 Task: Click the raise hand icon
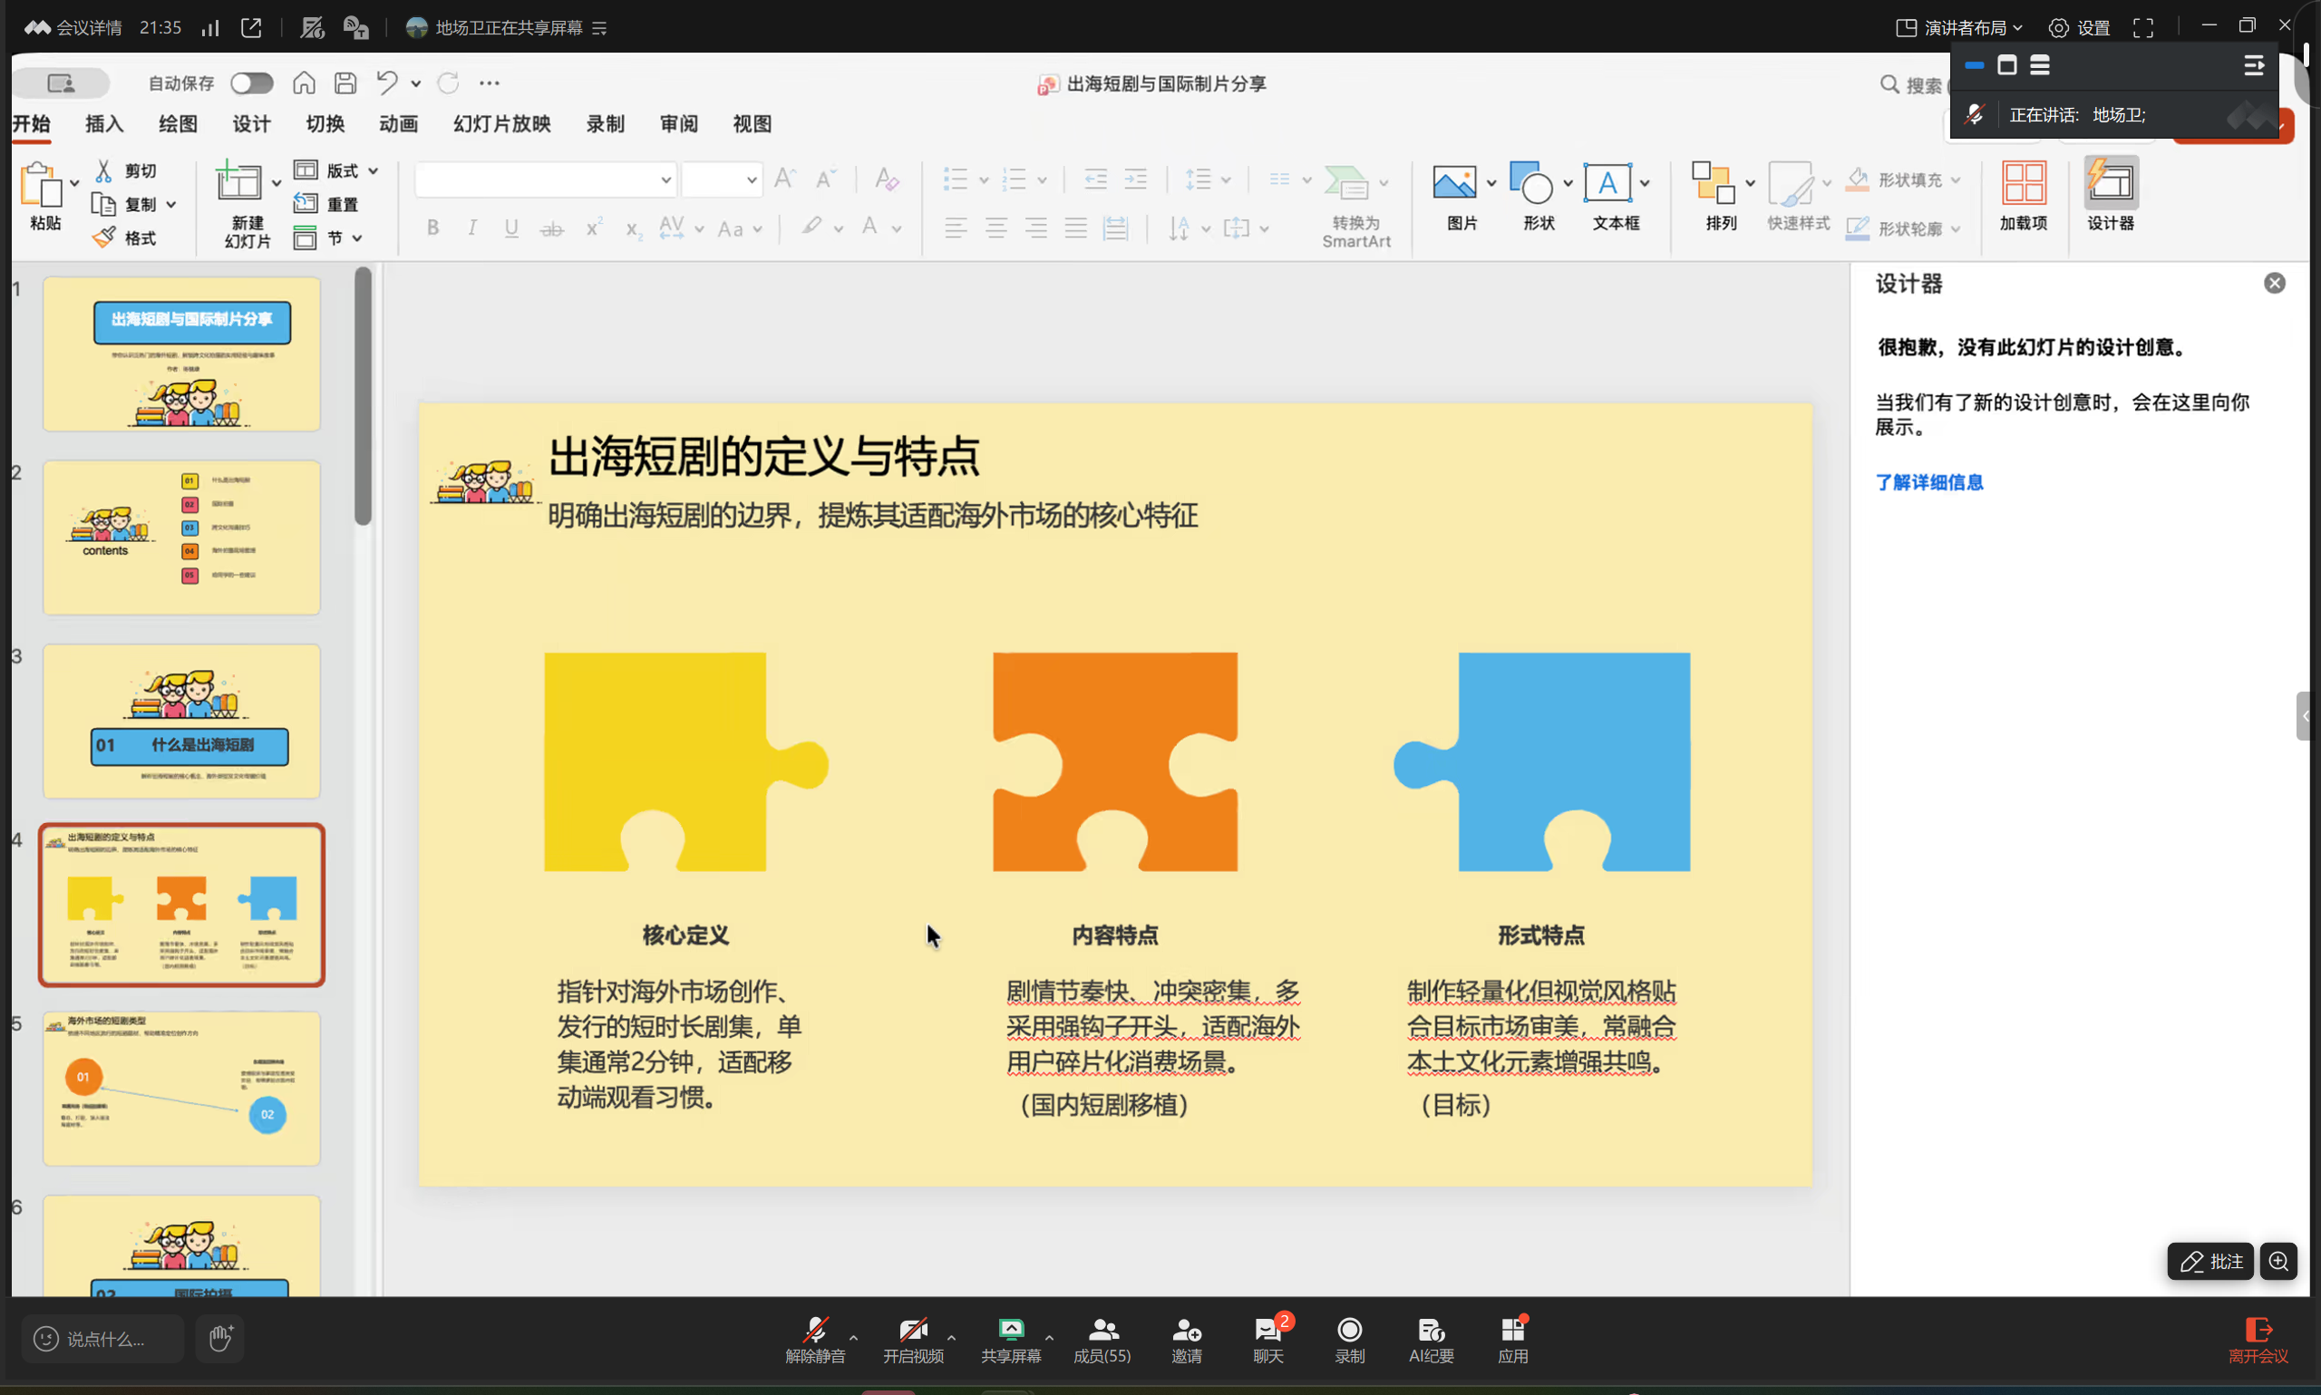[220, 1338]
